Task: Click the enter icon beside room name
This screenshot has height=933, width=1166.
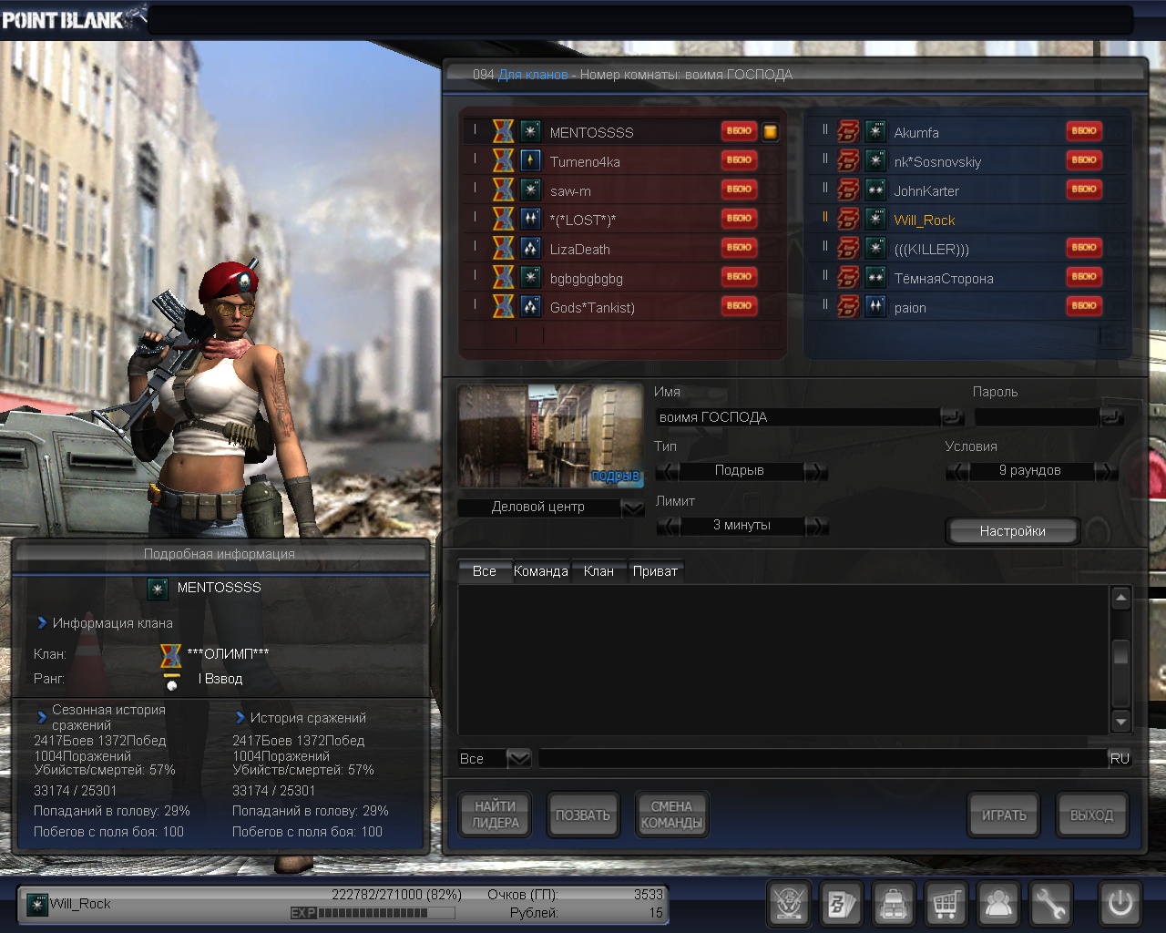Action: pos(952,417)
